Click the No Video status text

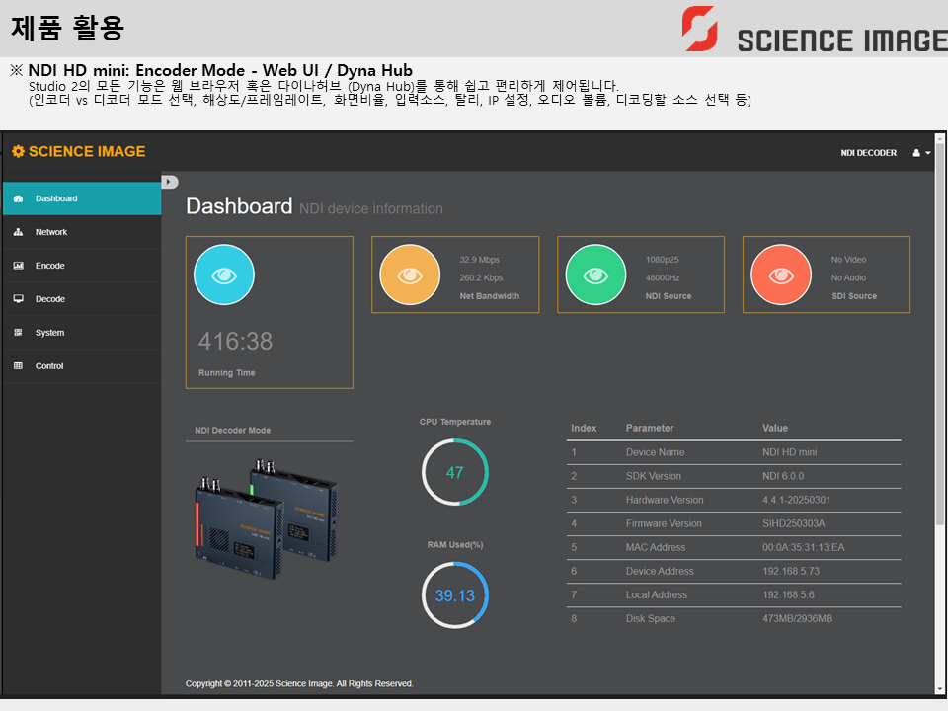tap(849, 260)
